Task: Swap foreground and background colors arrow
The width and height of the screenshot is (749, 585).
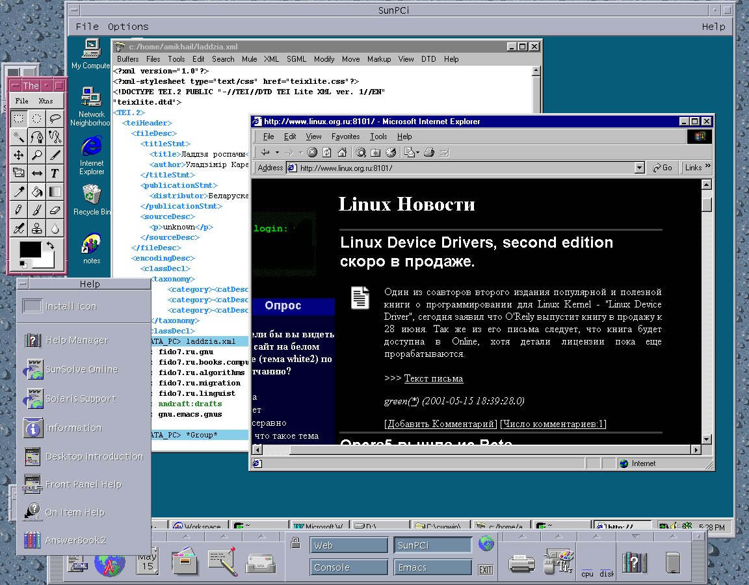Action: pos(50,244)
